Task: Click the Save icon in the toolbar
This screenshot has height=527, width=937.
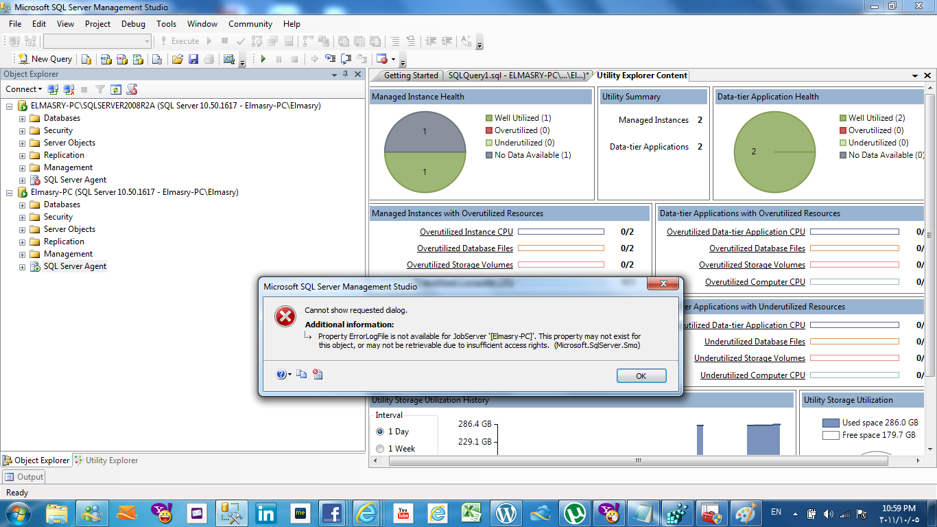Action: [x=193, y=59]
